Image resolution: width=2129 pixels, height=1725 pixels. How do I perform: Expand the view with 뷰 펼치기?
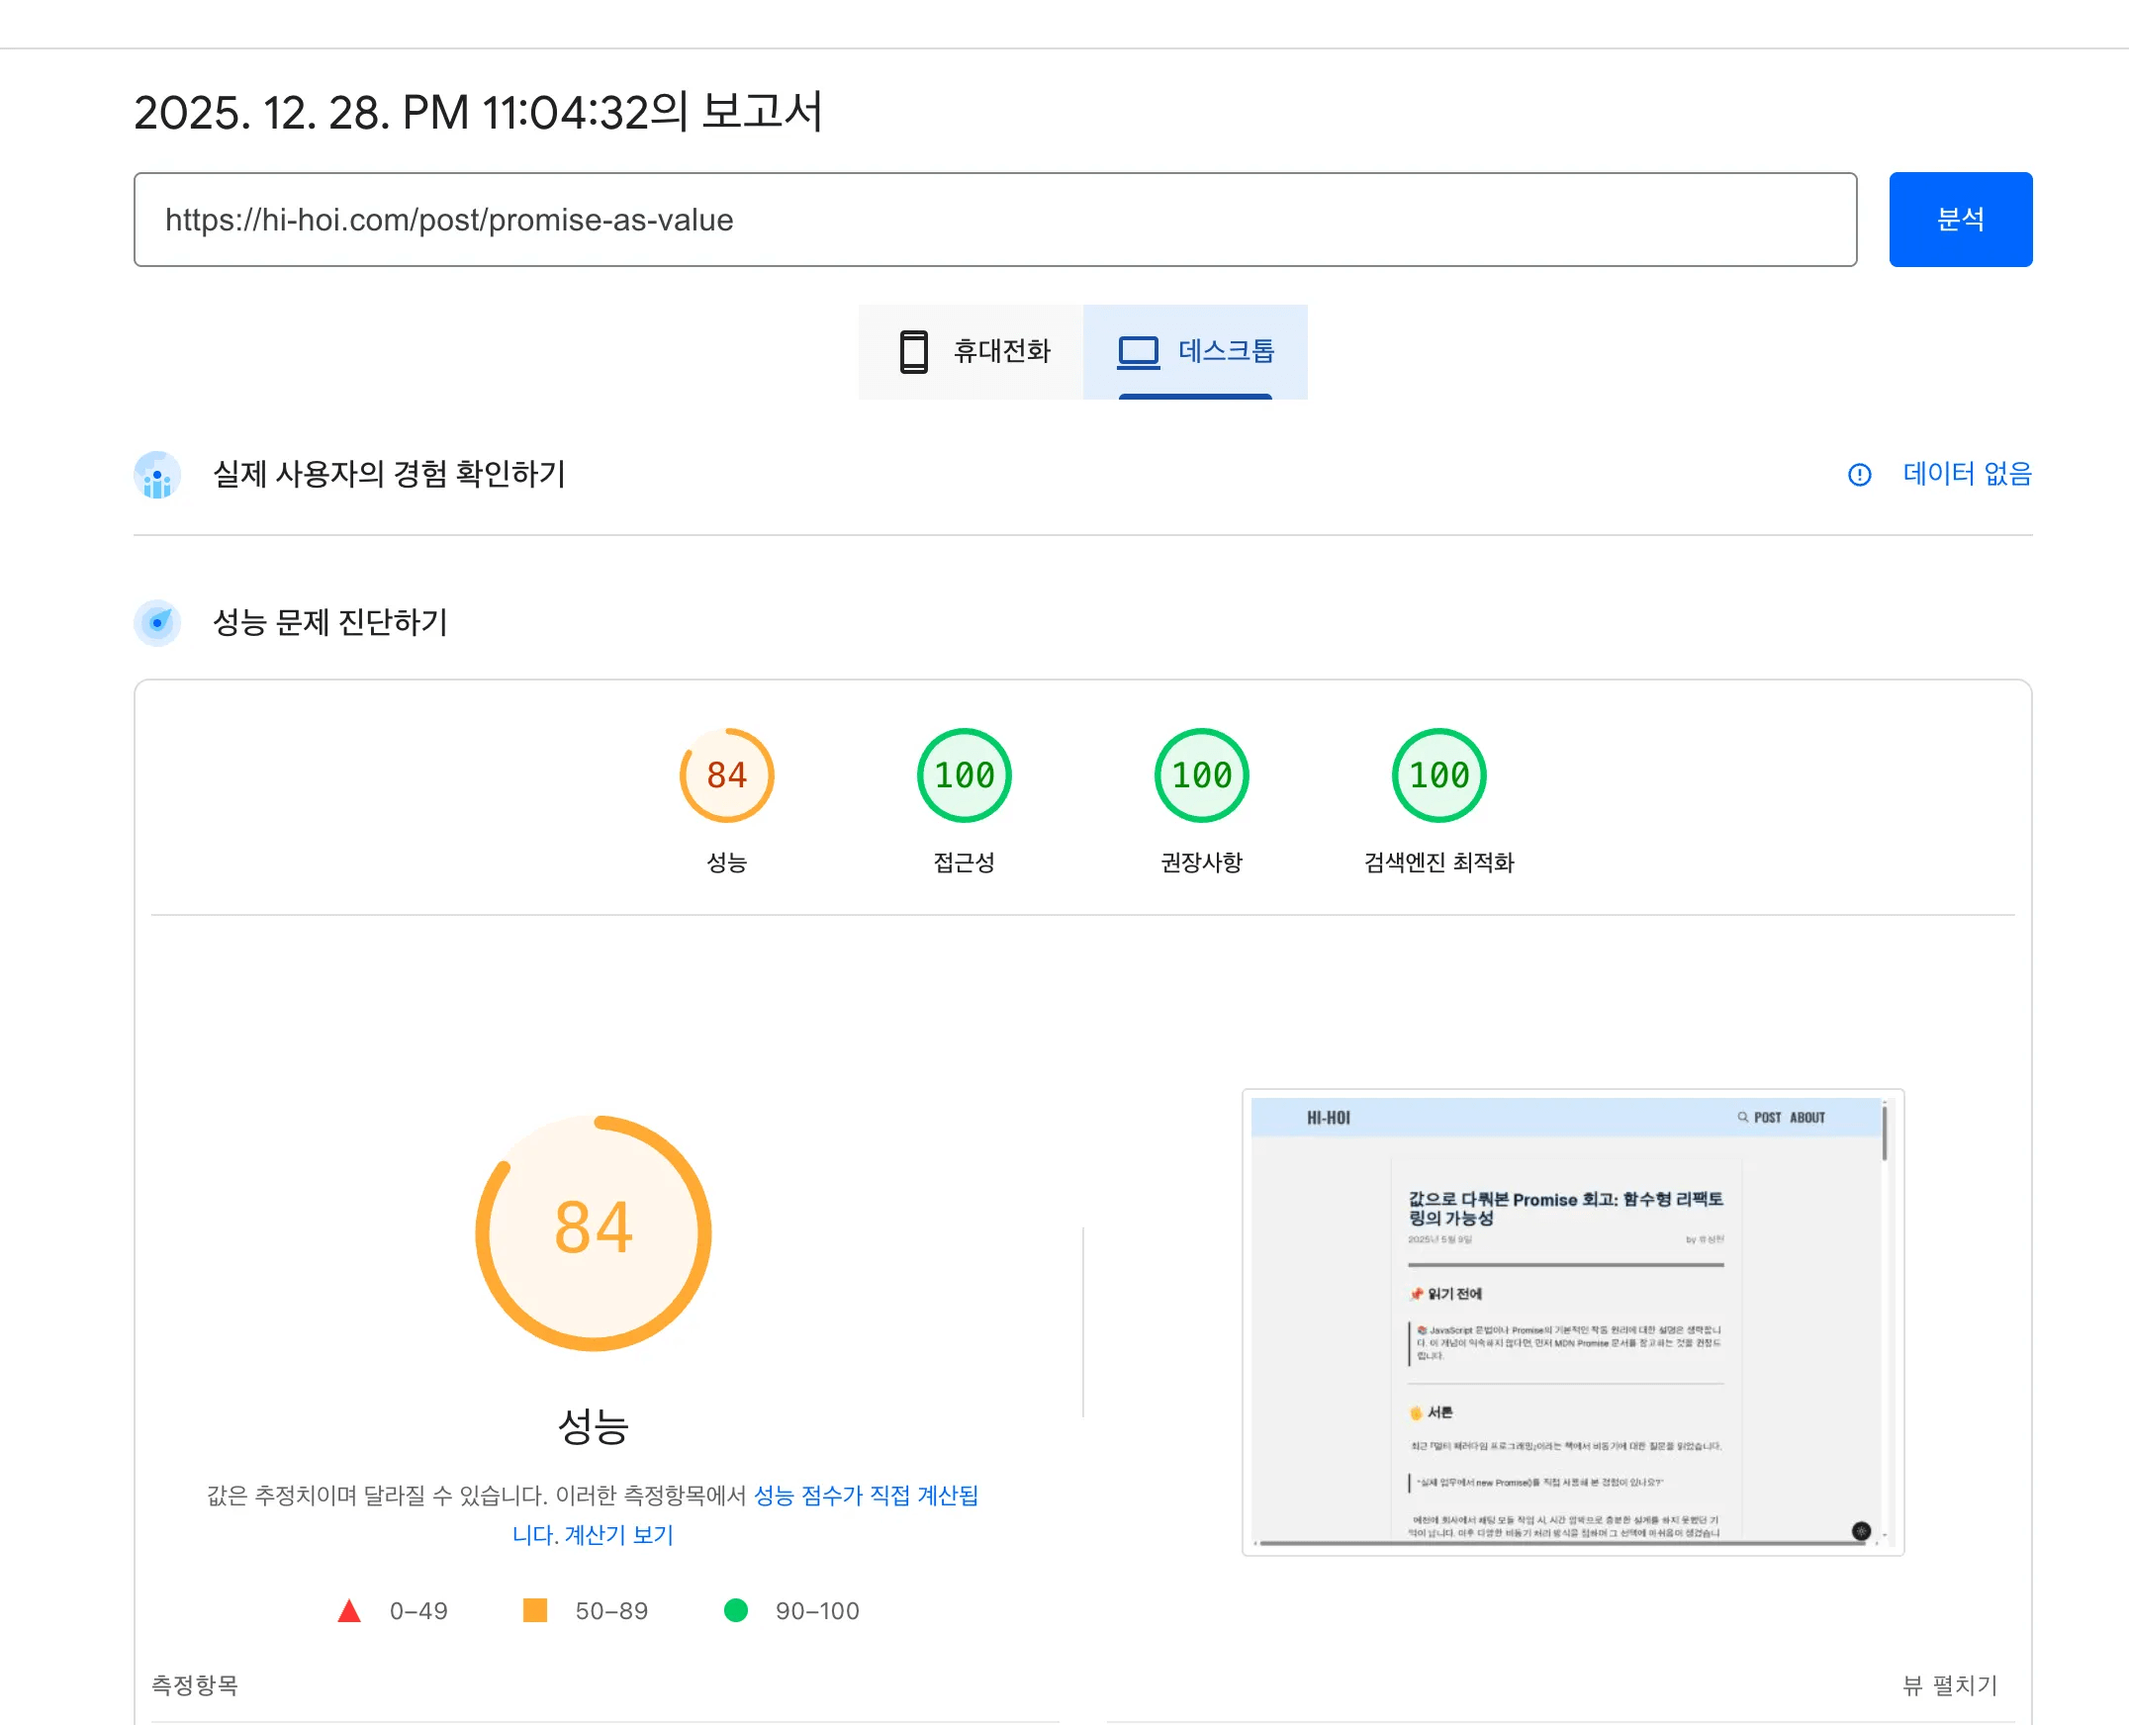click(1949, 1685)
